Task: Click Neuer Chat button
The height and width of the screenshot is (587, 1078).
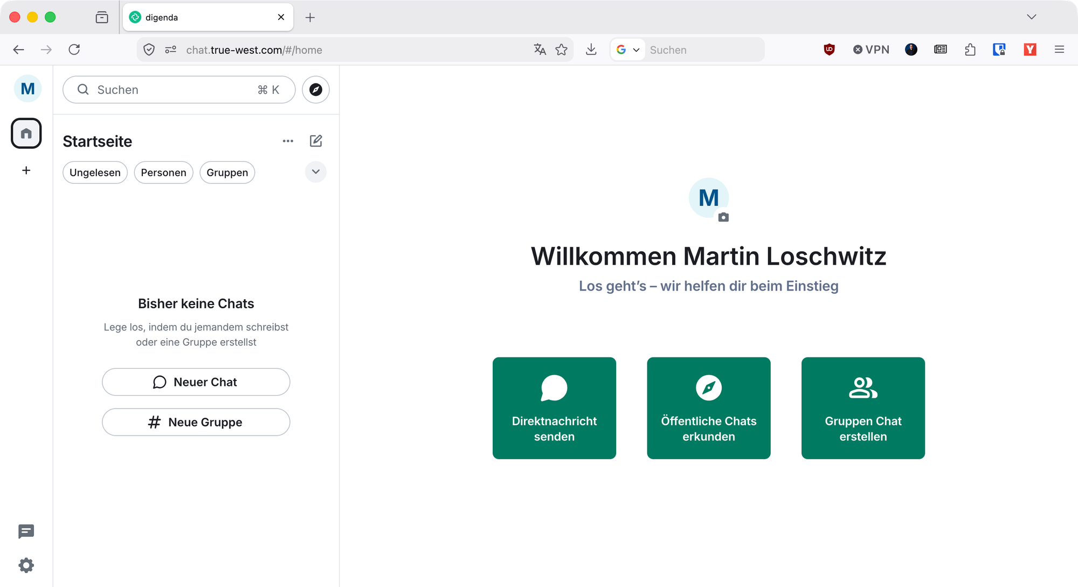Action: [x=196, y=382]
